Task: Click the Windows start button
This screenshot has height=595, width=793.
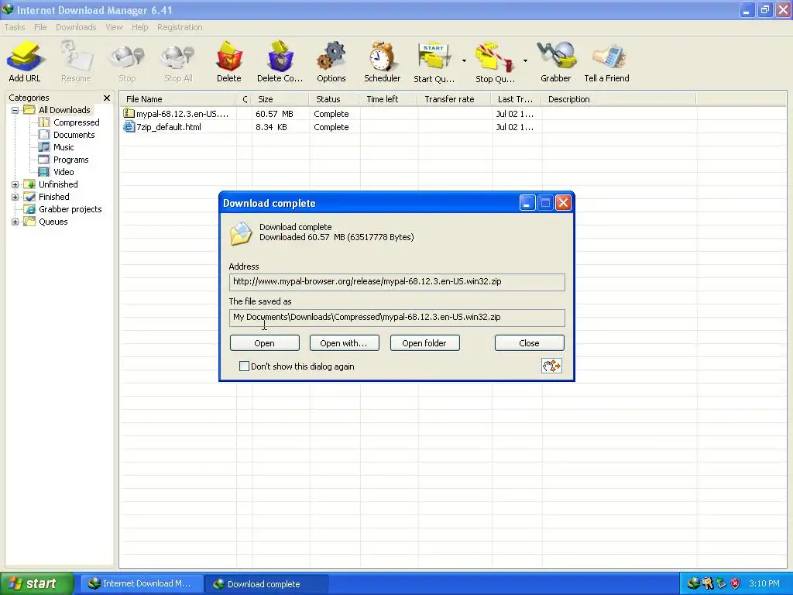Action: (x=36, y=583)
